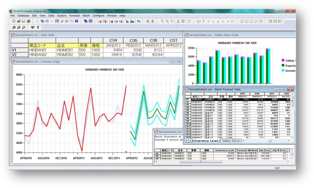Open the cascade windows layout icon
The width and height of the screenshot is (314, 188).
pyautogui.click(x=86, y=21)
